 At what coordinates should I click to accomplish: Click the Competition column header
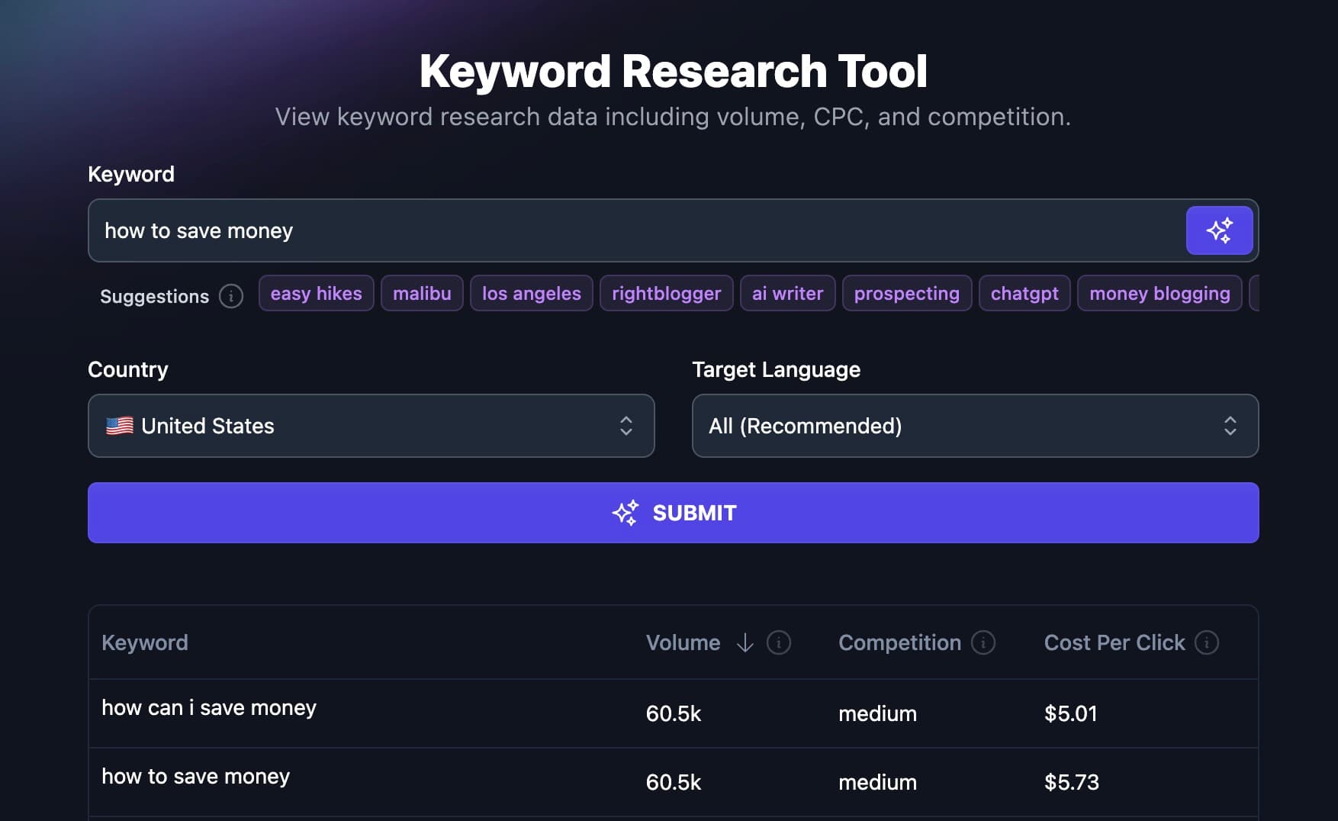(x=899, y=642)
